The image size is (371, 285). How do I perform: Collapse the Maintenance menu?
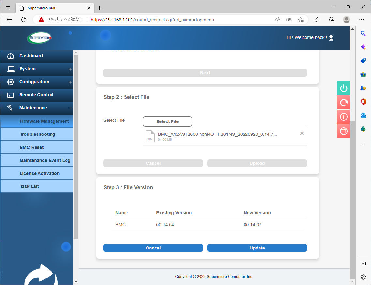tap(70, 108)
